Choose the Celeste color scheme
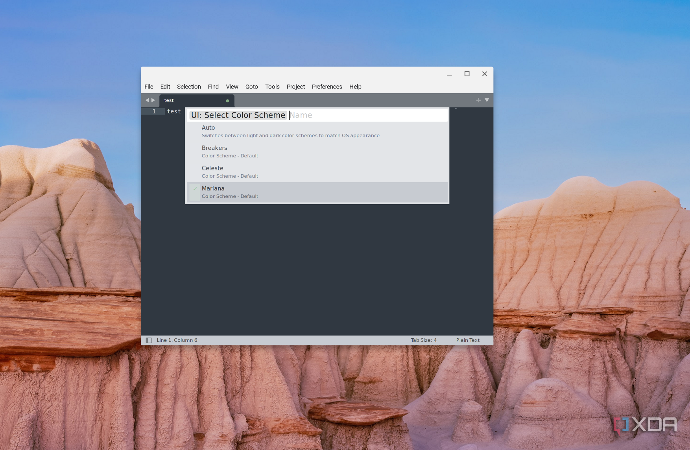The image size is (690, 450). click(317, 172)
